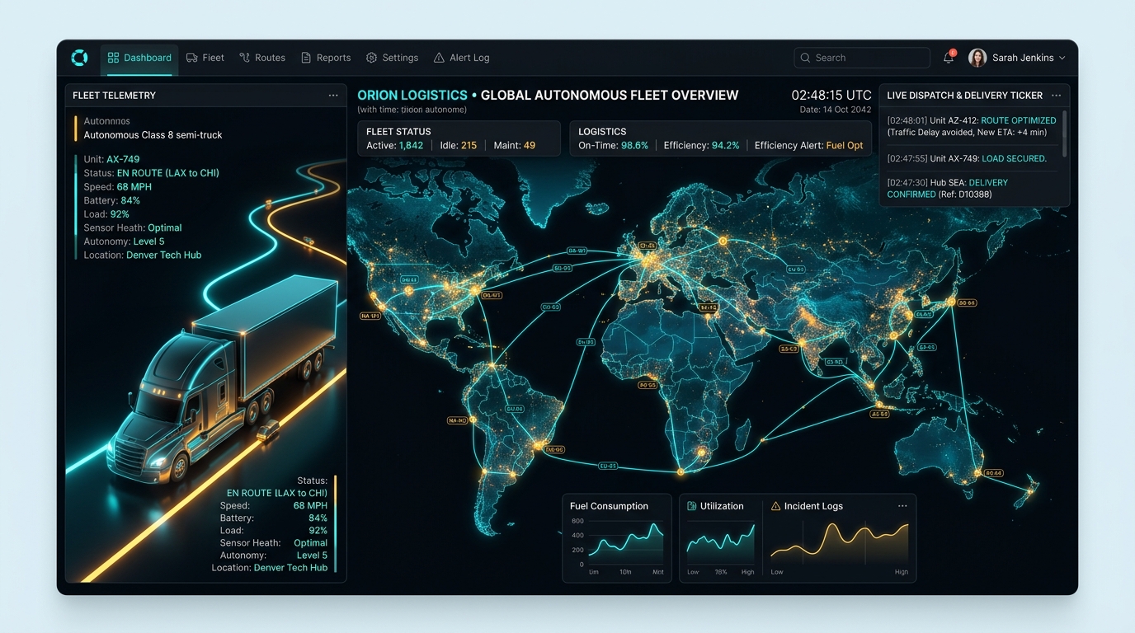The image size is (1135, 633).
Task: Click the Settings gear icon
Action: pos(371,58)
